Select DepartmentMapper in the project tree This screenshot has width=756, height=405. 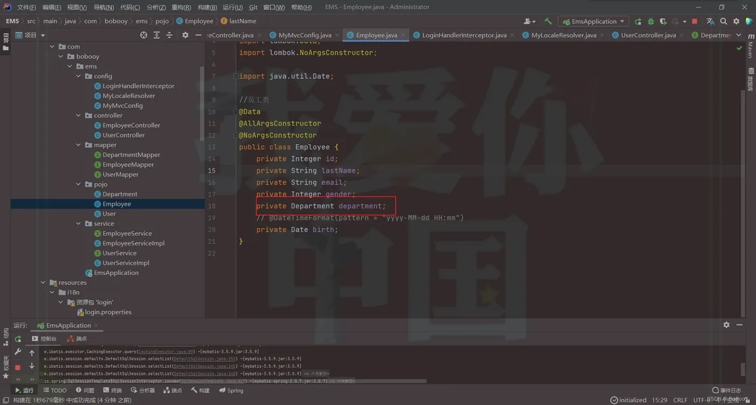click(x=131, y=155)
